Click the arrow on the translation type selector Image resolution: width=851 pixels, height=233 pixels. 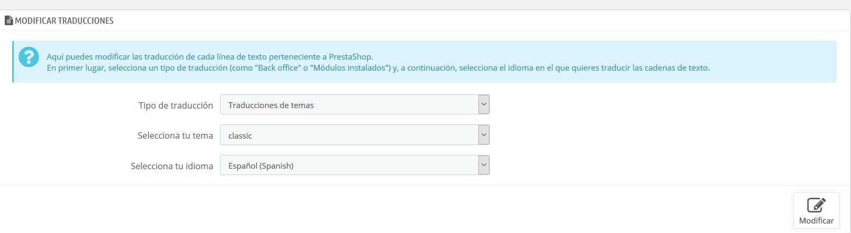point(484,104)
